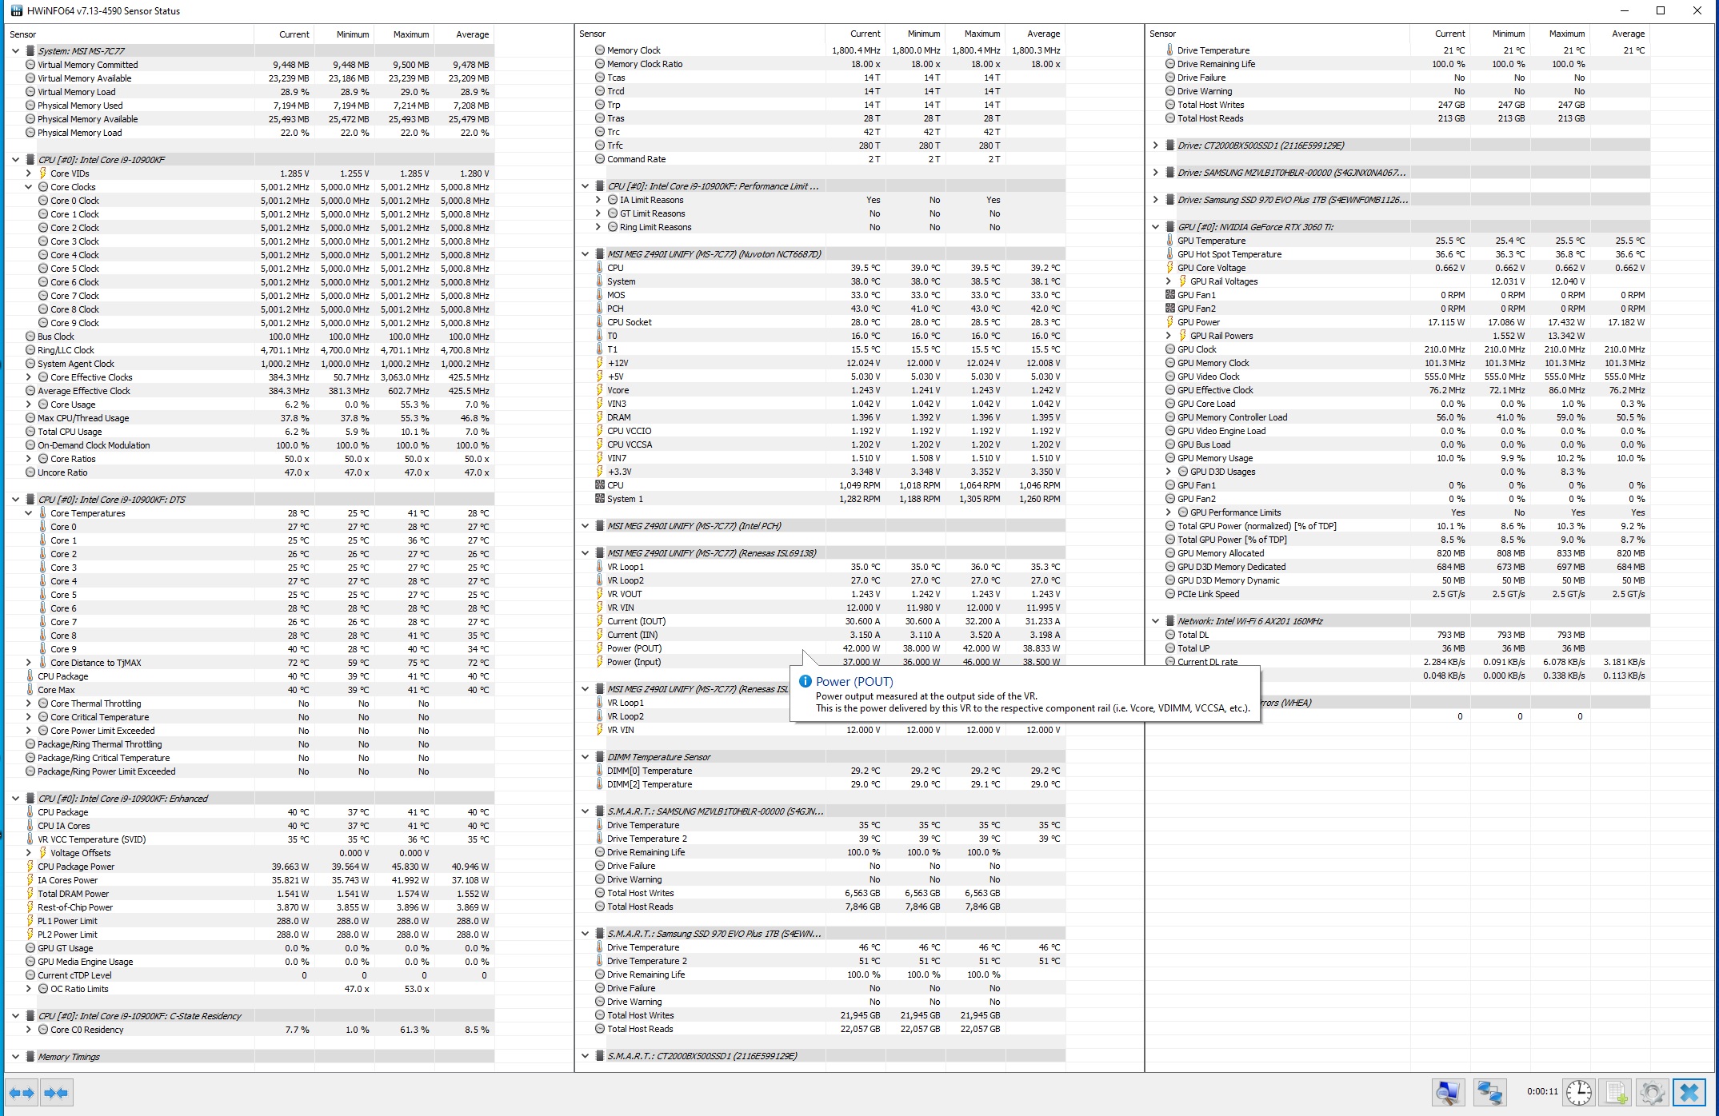Click the circle icon beside Total Host Writes 6,563 GB
Image resolution: width=1719 pixels, height=1116 pixels.
click(x=600, y=893)
